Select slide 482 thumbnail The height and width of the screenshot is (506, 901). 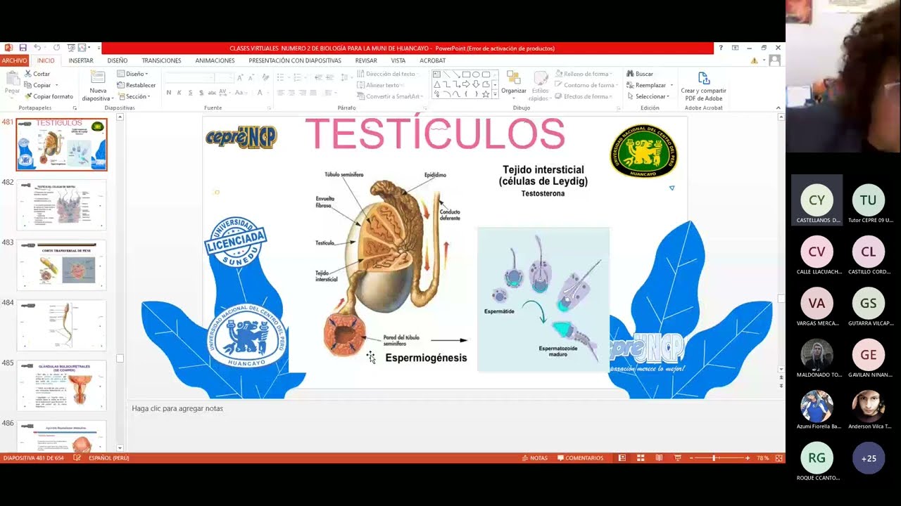coord(62,205)
